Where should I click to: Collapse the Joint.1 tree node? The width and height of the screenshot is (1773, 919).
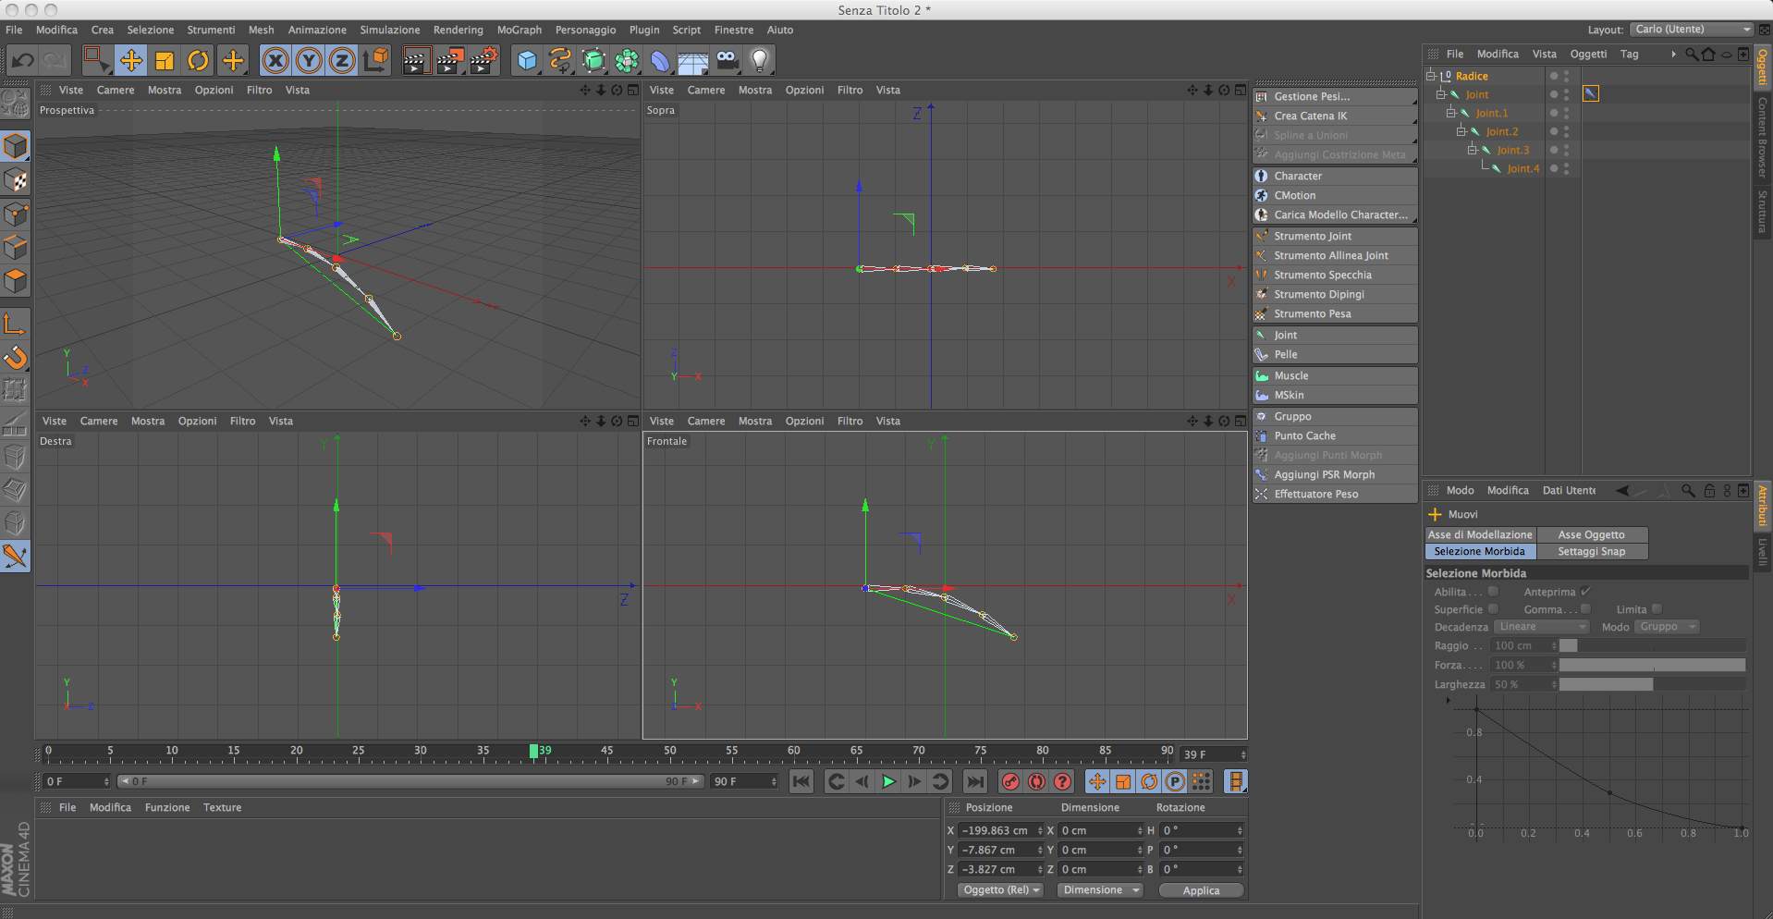(x=1451, y=113)
